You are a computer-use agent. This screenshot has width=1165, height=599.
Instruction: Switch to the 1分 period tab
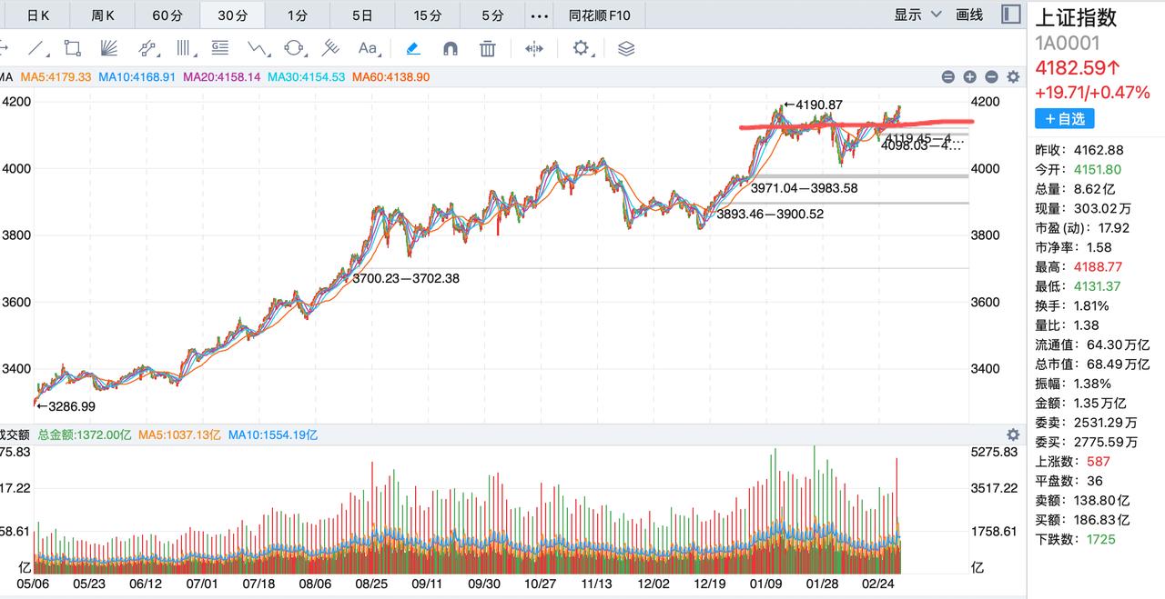coord(298,15)
